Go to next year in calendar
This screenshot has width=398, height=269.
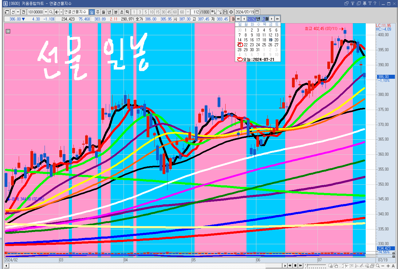pyautogui.click(x=278, y=19)
